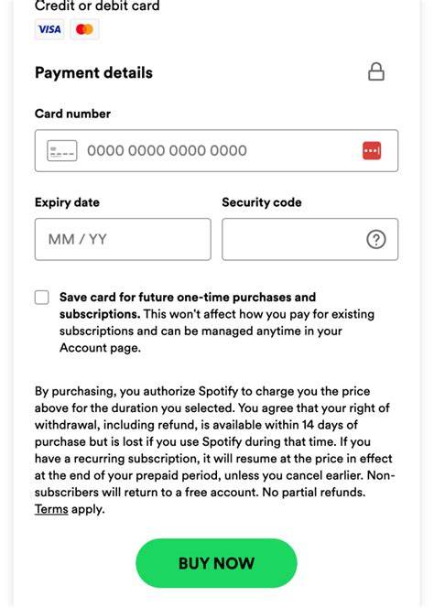Click the 'Security code' label
434x608 pixels.
pyautogui.click(x=262, y=202)
